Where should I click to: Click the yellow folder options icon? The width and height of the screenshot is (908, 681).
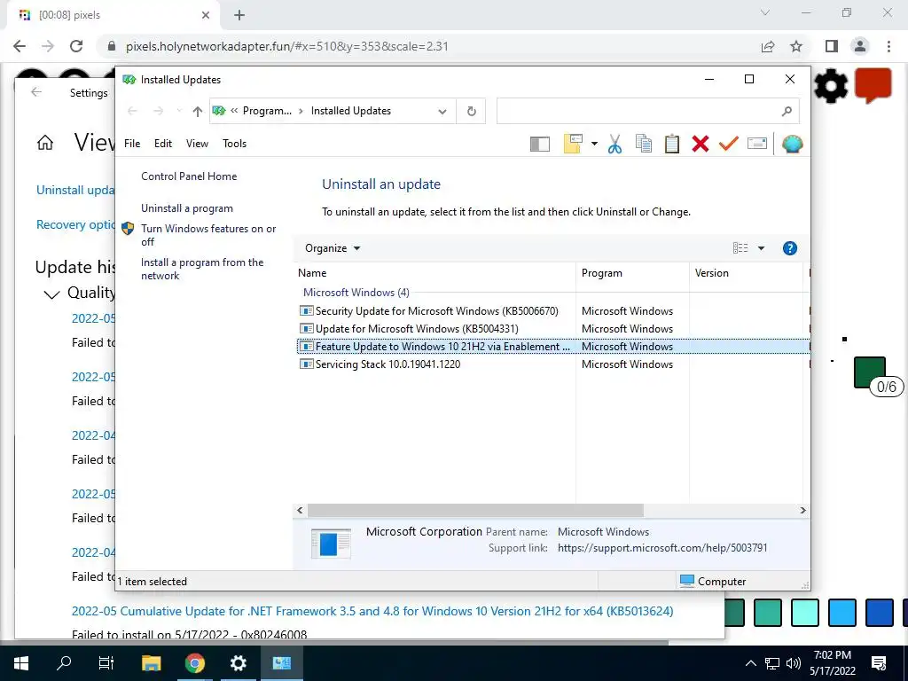[572, 144]
